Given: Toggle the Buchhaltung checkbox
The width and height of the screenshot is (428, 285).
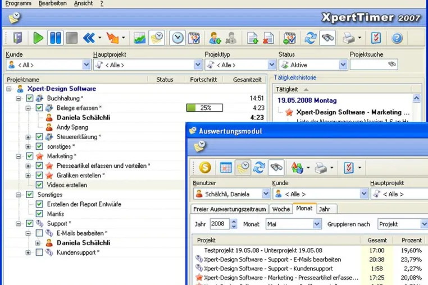Looking at the screenshot, I should pos(29,98).
